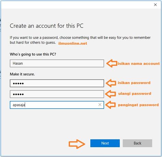Focus the username field containing Hasan
This screenshot has height=157, width=162.
tap(57, 63)
